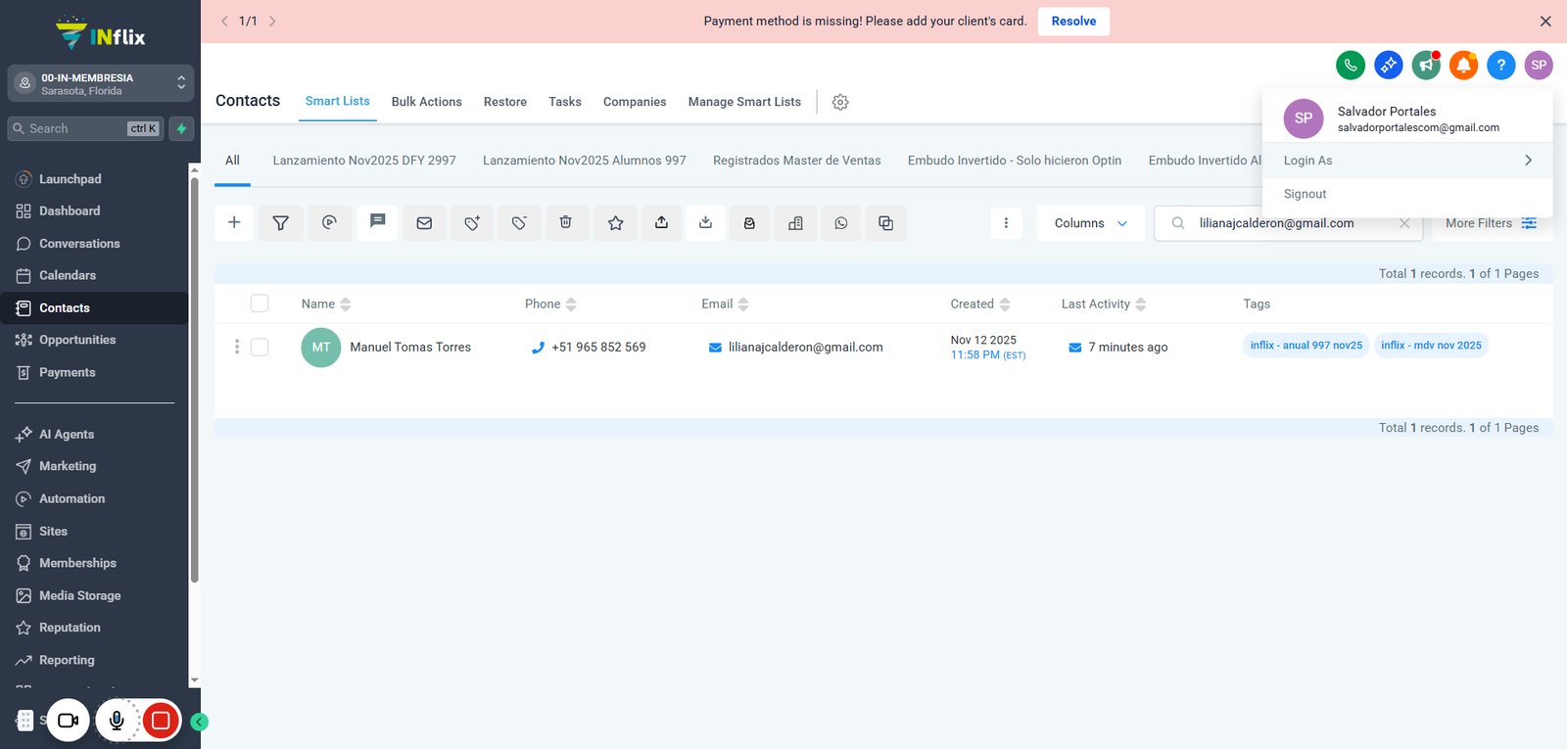Open the contacts settings gear icon

(x=840, y=102)
